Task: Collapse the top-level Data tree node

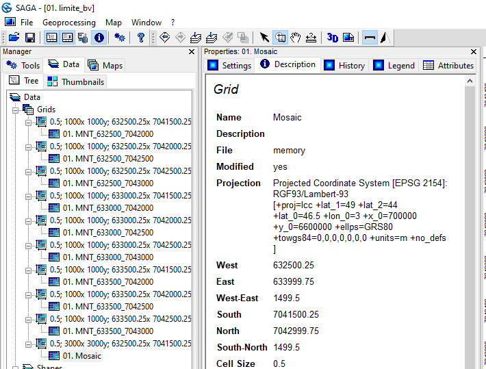Action: click(5, 97)
